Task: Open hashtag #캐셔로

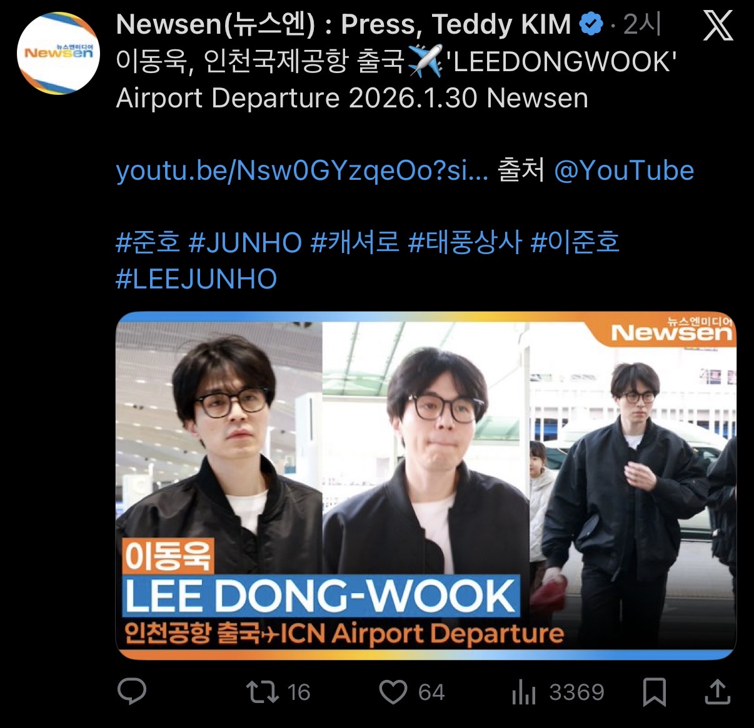Action: point(355,242)
